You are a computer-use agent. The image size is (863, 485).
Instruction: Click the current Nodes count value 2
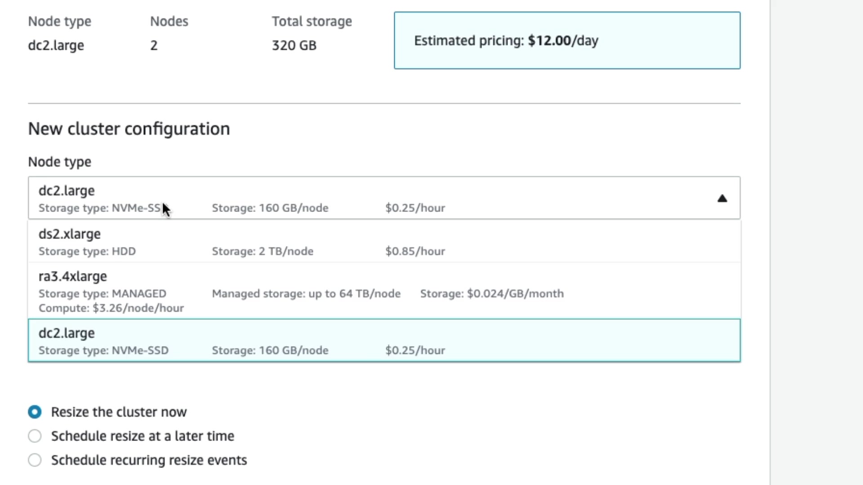point(154,45)
